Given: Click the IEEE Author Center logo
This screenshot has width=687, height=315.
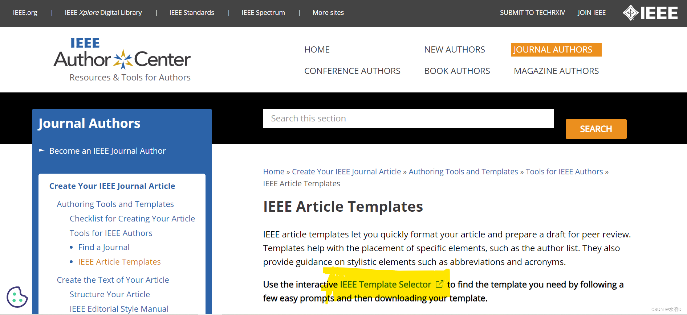Looking at the screenshot, I should [122, 54].
